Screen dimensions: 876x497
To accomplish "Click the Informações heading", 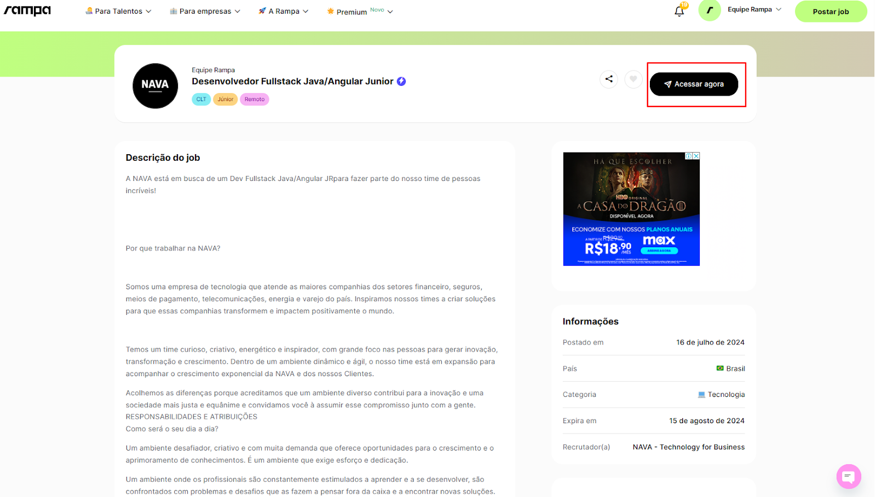I will [590, 321].
